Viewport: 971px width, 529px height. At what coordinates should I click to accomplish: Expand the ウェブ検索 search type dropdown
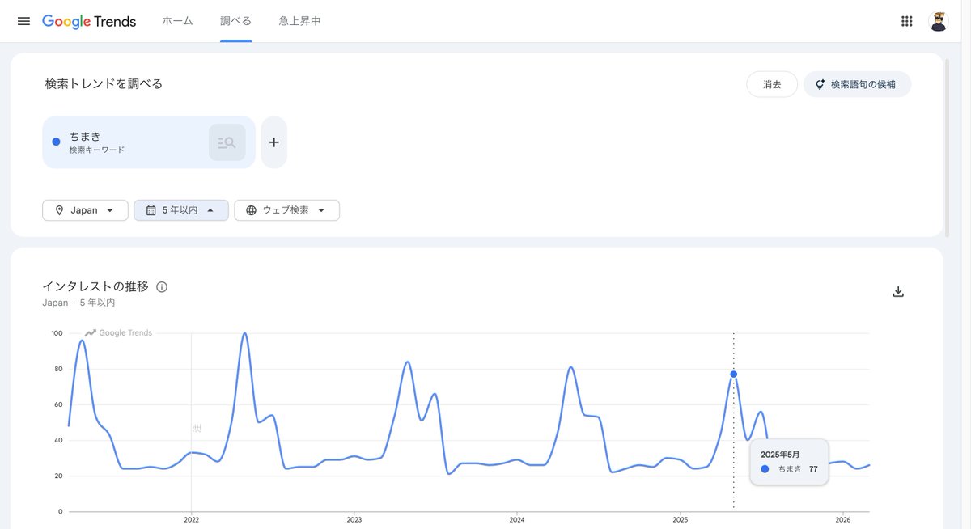[x=286, y=210]
